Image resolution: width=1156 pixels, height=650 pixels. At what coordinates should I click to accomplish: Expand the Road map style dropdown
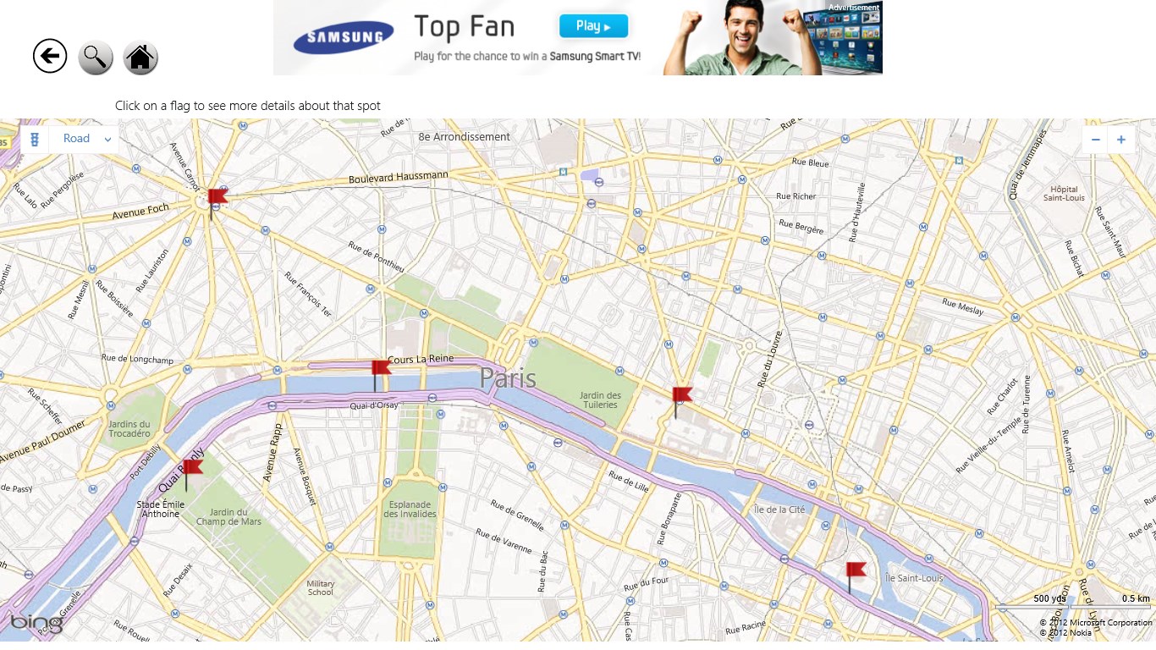tap(84, 139)
